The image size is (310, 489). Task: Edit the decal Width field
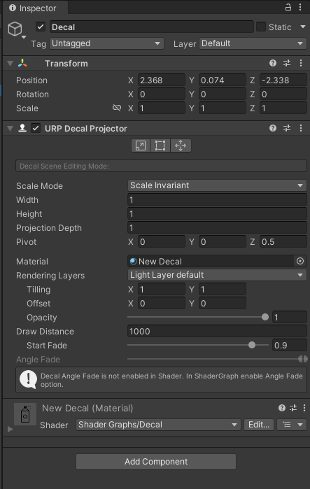217,199
